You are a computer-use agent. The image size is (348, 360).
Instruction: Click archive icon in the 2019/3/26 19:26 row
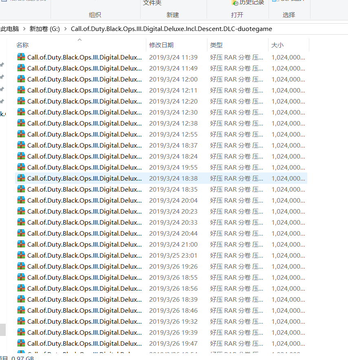(21, 267)
